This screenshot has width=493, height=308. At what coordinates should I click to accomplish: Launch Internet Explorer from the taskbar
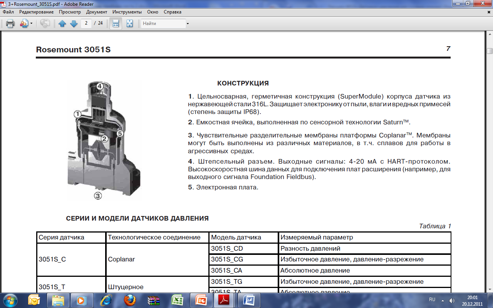106,300
